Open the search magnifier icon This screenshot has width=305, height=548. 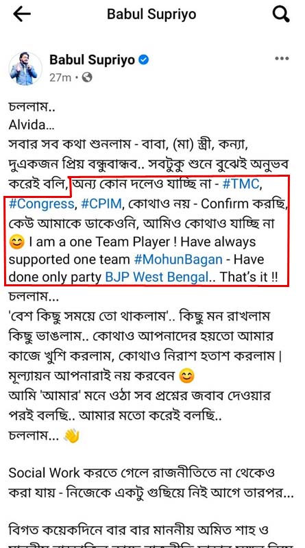click(281, 14)
